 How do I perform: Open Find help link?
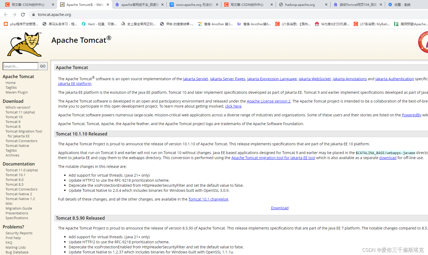pyautogui.click(x=13, y=238)
